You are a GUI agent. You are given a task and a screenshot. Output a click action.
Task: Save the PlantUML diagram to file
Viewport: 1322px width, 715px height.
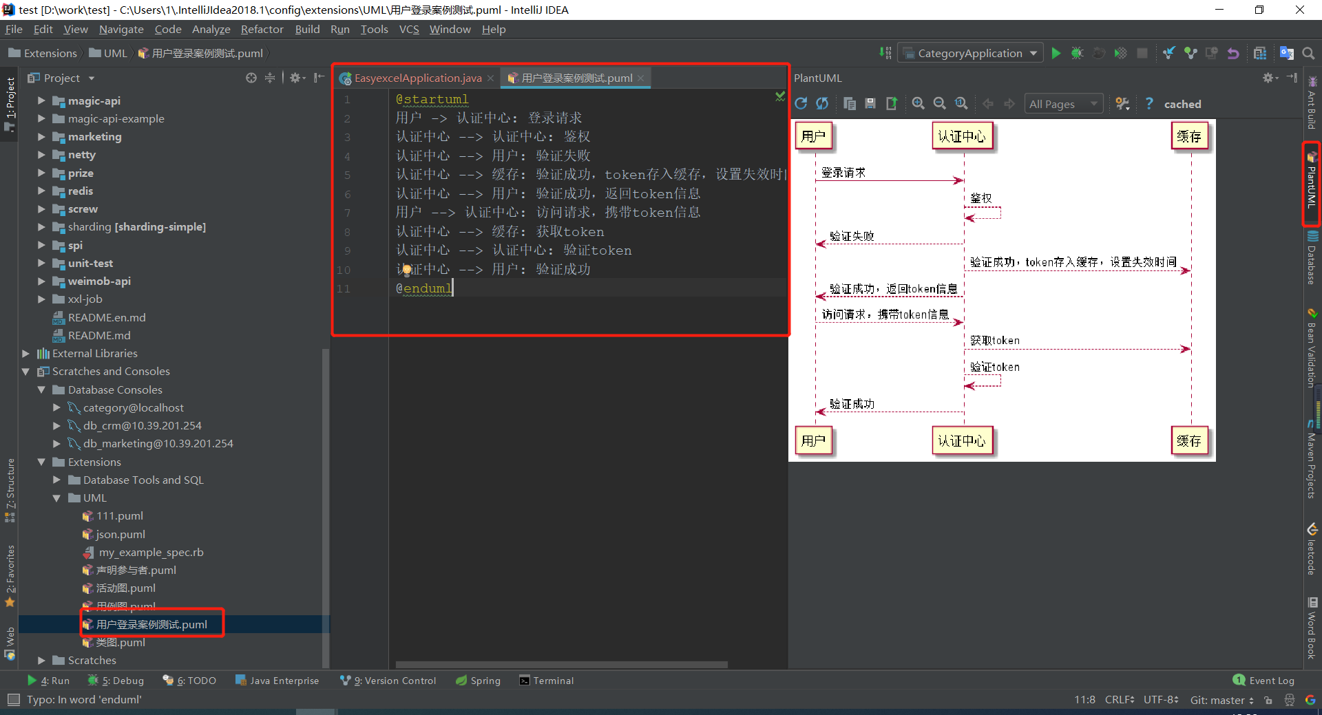tap(870, 103)
